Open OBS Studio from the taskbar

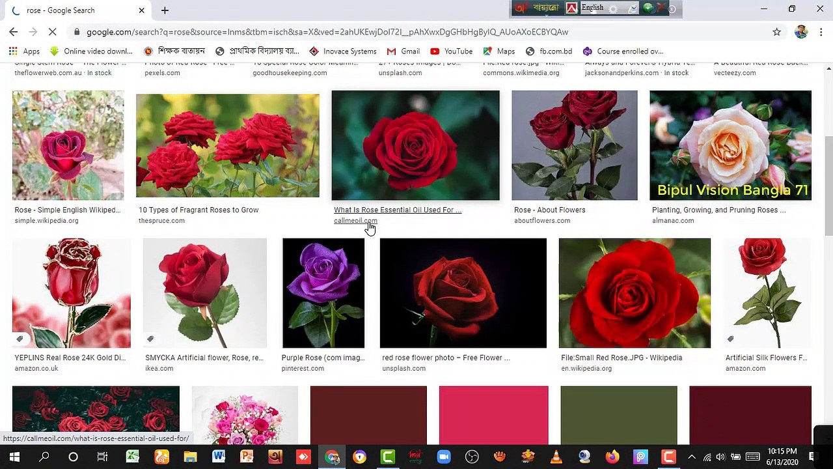[472, 457]
